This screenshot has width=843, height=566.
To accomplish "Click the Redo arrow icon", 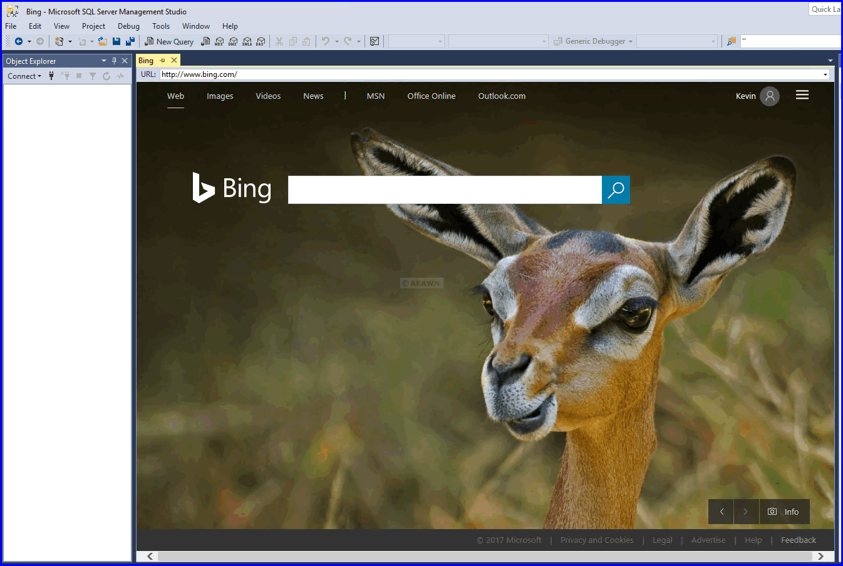I will tap(348, 41).
